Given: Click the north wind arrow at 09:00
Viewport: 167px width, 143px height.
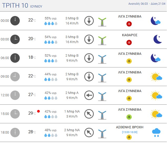Looking at the screenshot, I should click(89, 77).
